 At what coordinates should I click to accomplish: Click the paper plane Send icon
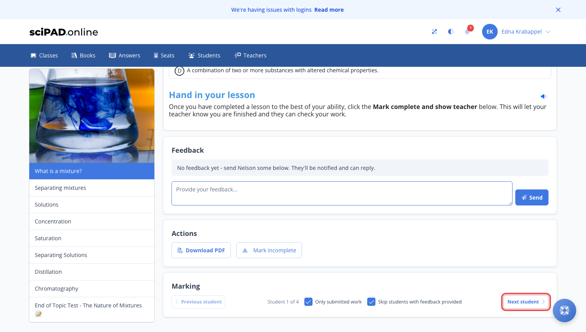point(524,198)
